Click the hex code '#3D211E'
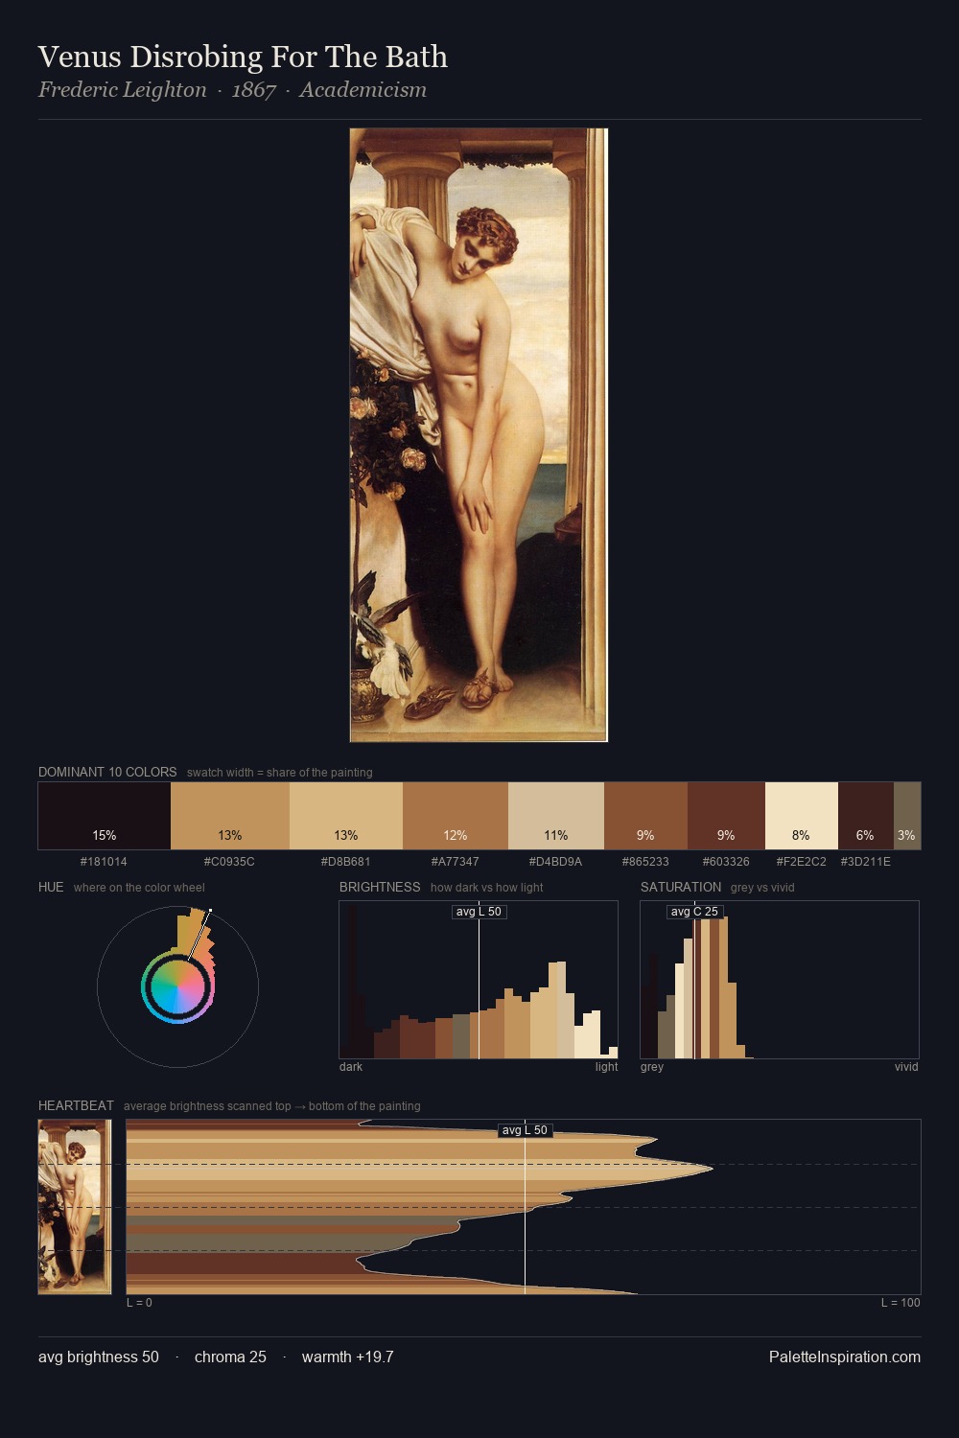 [x=865, y=862]
